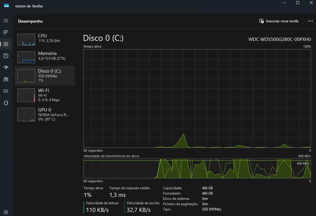316x216 pixels.
Task: Click the Capacidade label
Action: pyautogui.click(x=172, y=188)
